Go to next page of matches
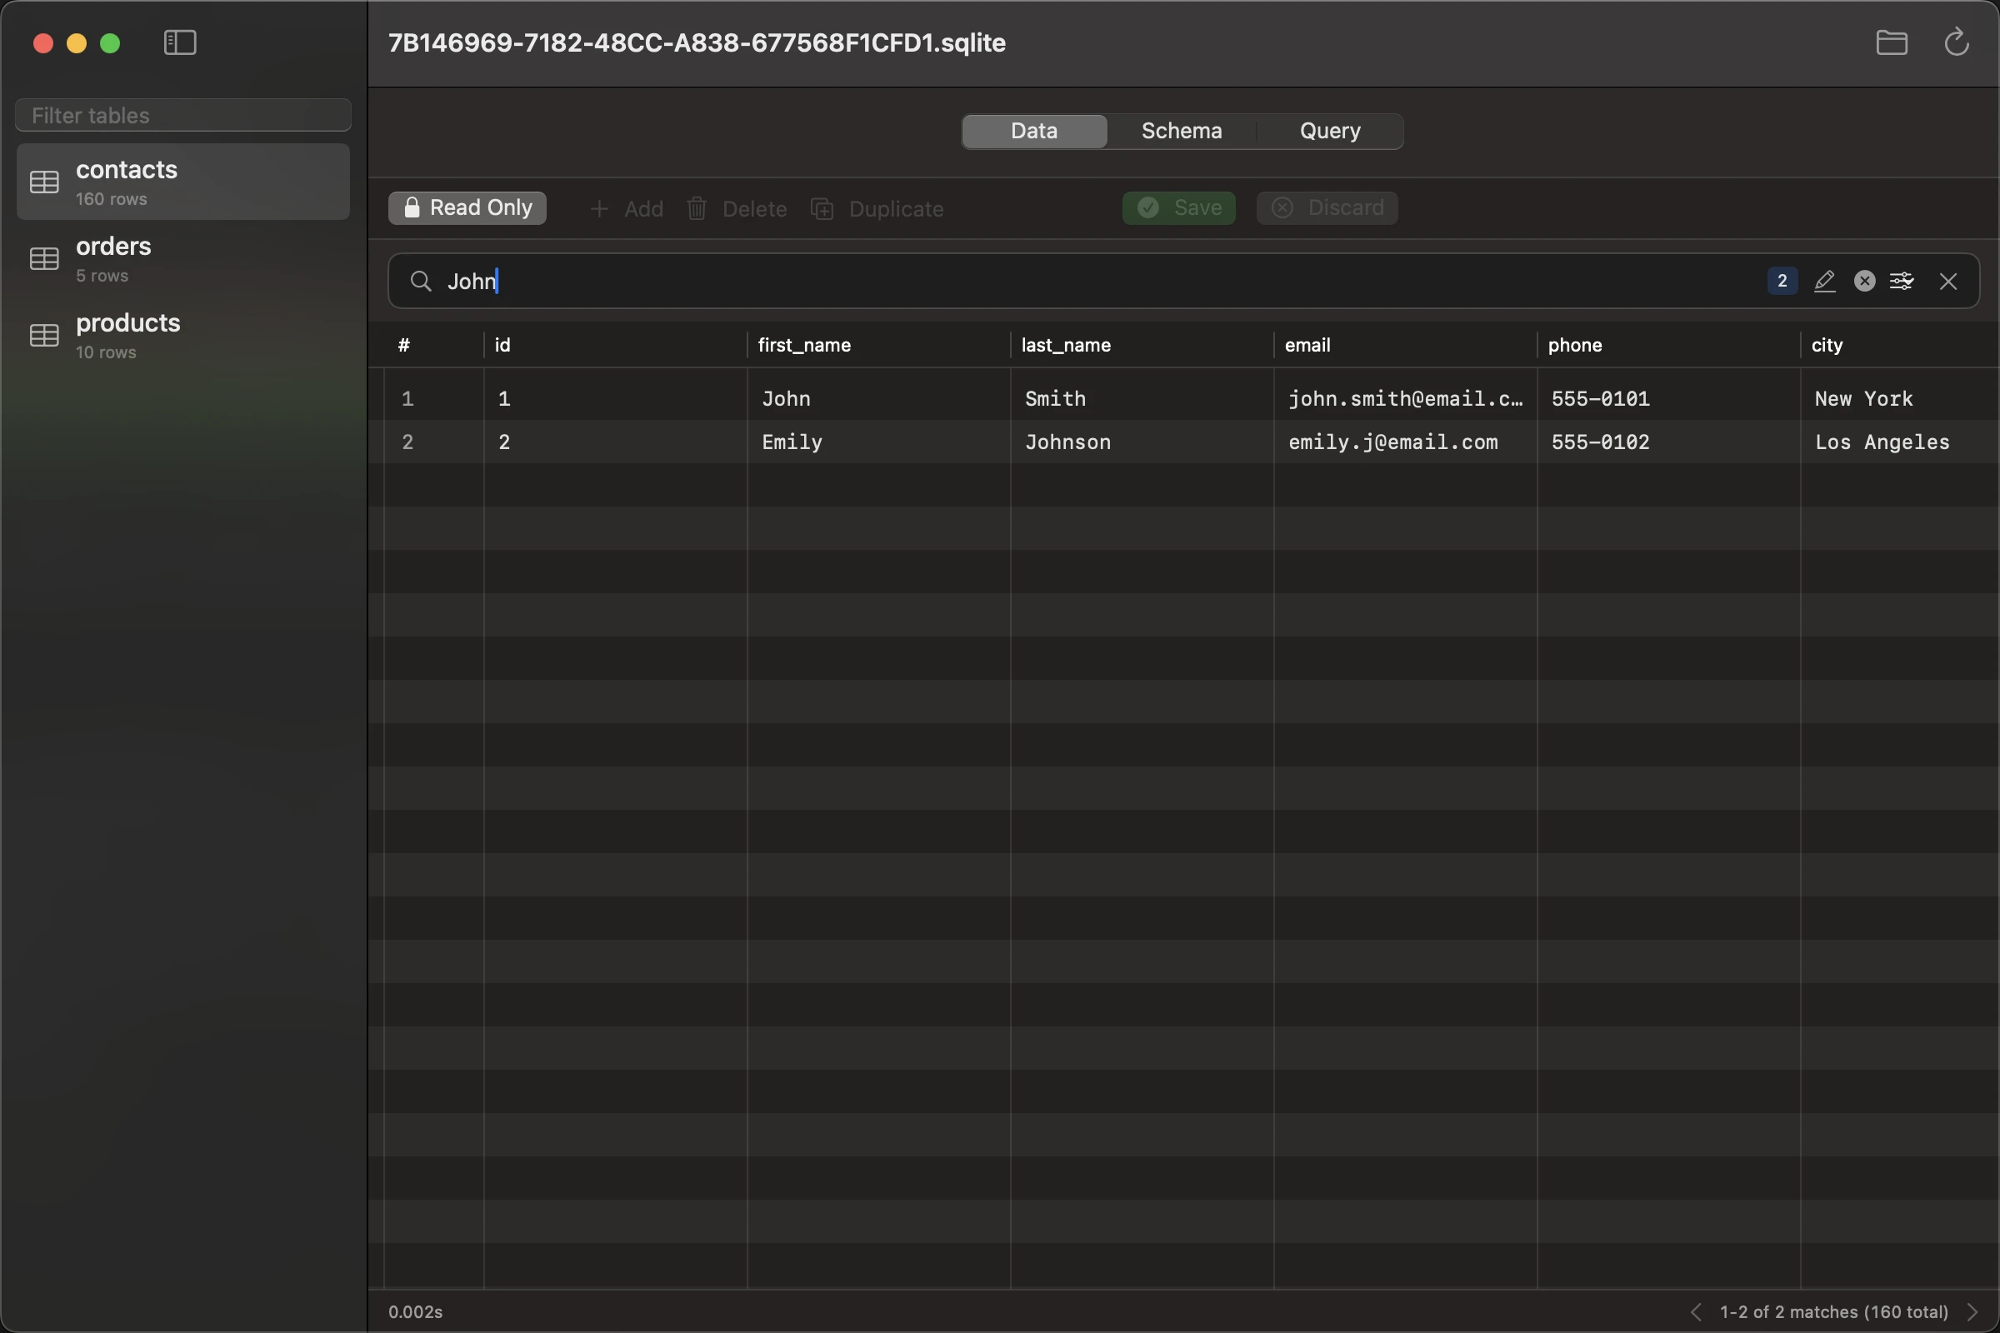Image resolution: width=2000 pixels, height=1333 pixels. point(1972,1311)
